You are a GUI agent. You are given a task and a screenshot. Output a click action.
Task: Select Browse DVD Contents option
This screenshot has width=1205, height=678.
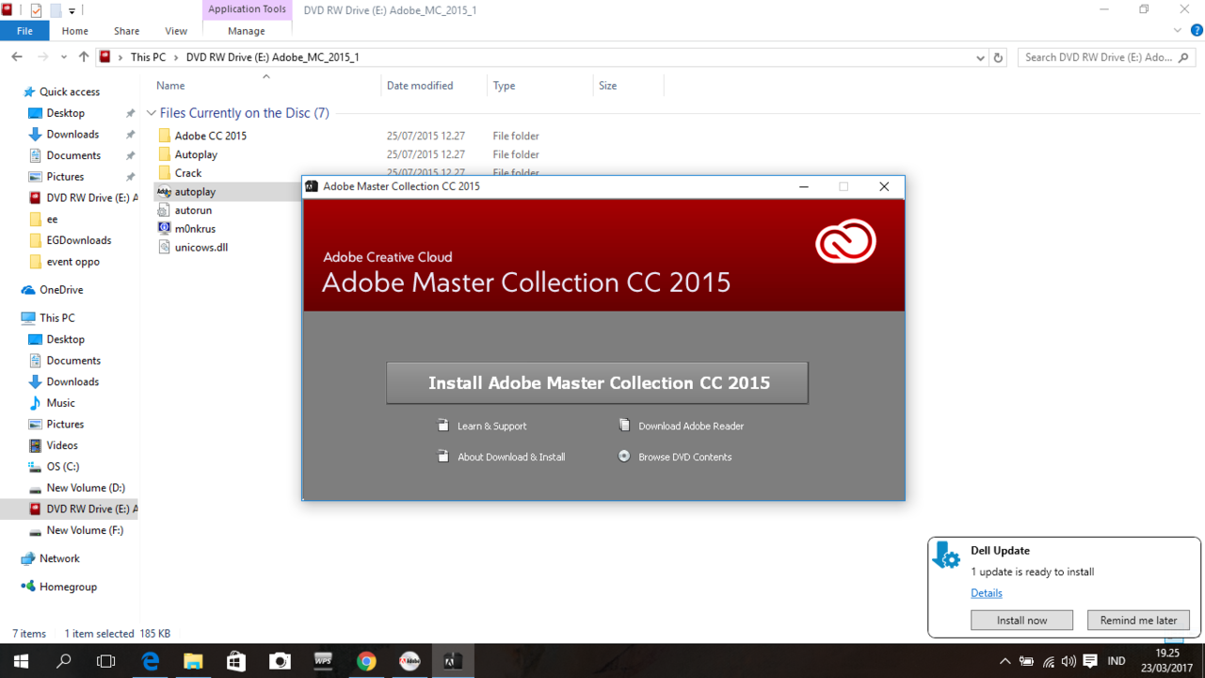[x=684, y=457]
